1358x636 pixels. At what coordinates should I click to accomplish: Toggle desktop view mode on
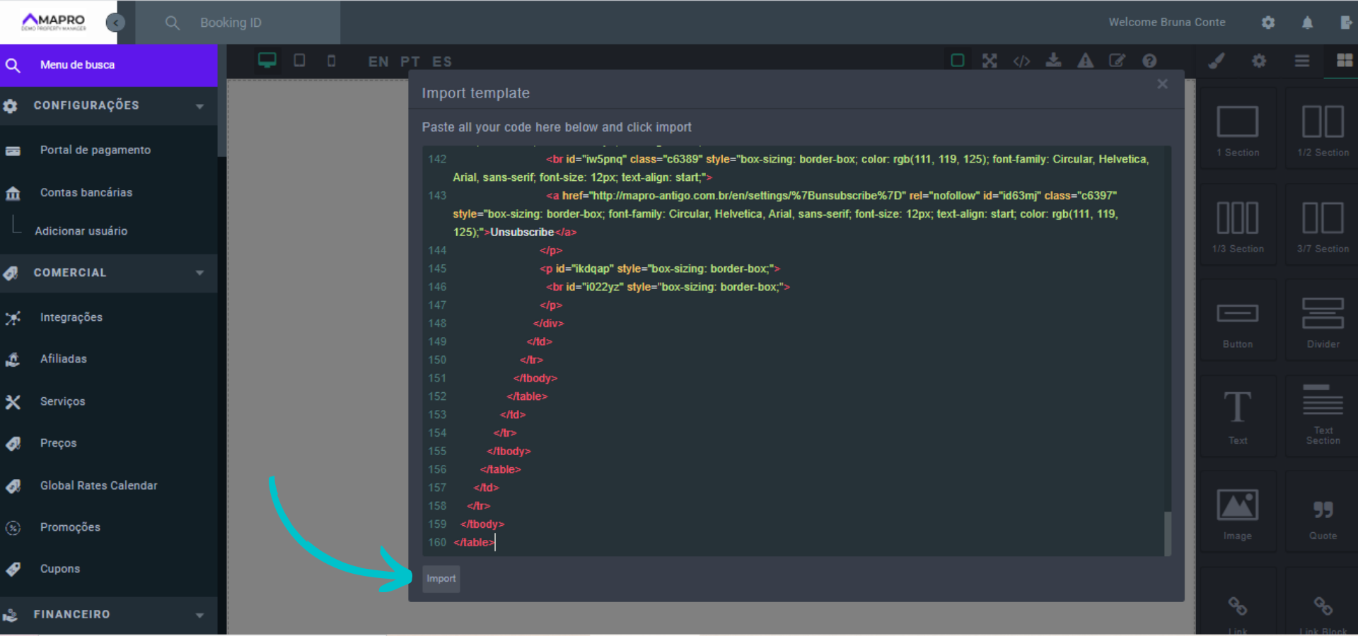coord(267,61)
